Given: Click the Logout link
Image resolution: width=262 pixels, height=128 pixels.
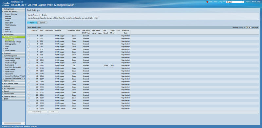Looking at the screenshot, I should tap(248, 2).
